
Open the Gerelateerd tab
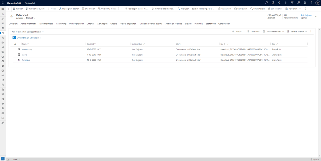pyautogui.click(x=224, y=24)
